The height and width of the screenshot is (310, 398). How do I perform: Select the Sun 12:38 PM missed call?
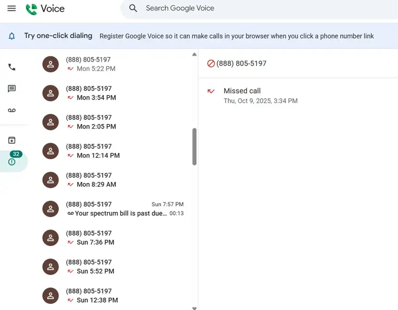click(113, 296)
